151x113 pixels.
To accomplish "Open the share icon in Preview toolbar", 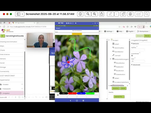I will (x=102, y=14).
